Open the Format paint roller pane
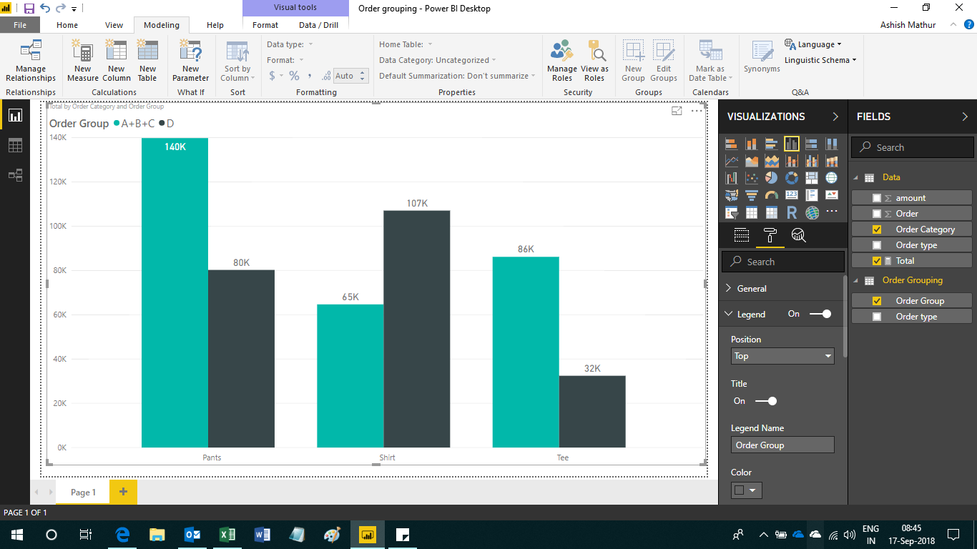977x549 pixels. tap(770, 235)
